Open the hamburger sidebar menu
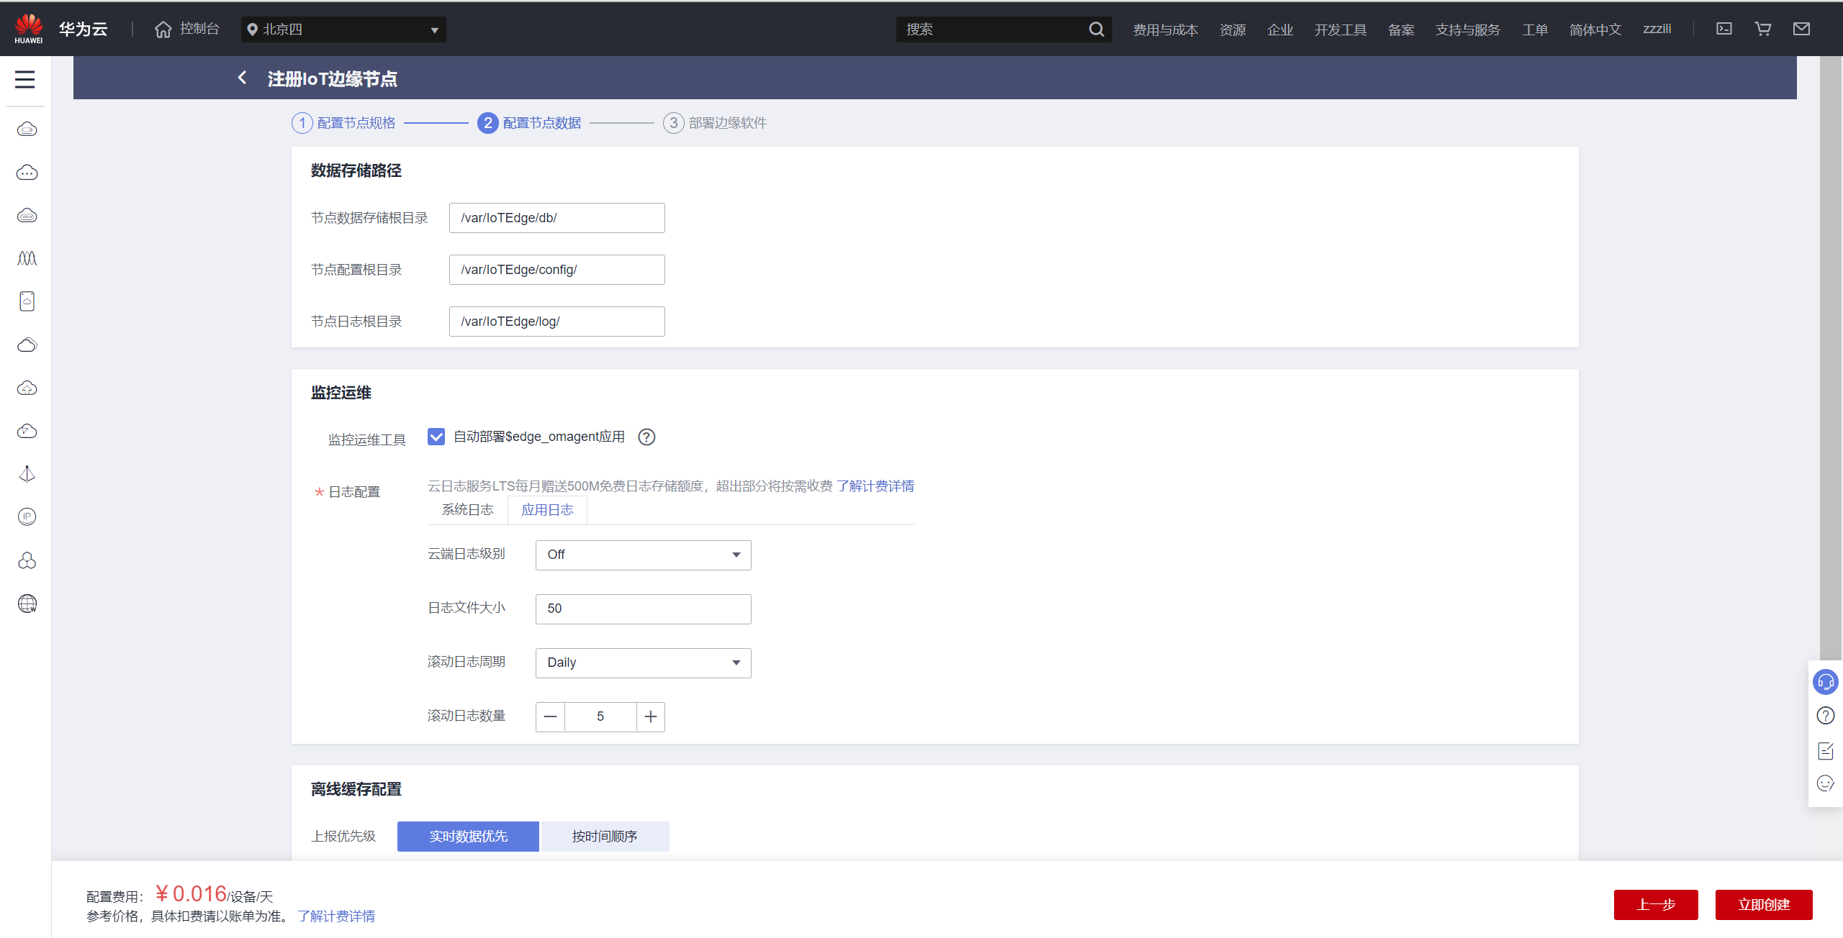 (25, 79)
